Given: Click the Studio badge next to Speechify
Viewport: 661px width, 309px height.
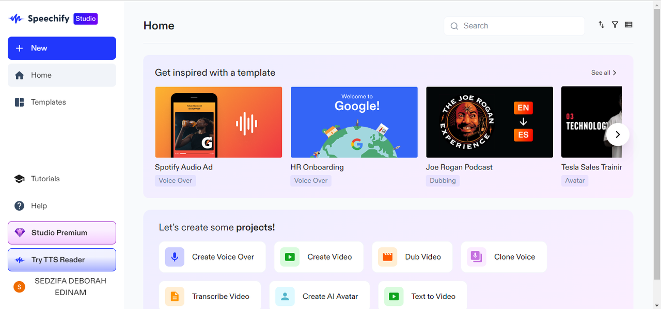Looking at the screenshot, I should 86,19.
